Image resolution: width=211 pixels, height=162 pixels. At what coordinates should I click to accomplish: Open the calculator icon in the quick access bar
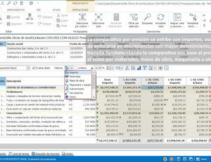point(22,3)
